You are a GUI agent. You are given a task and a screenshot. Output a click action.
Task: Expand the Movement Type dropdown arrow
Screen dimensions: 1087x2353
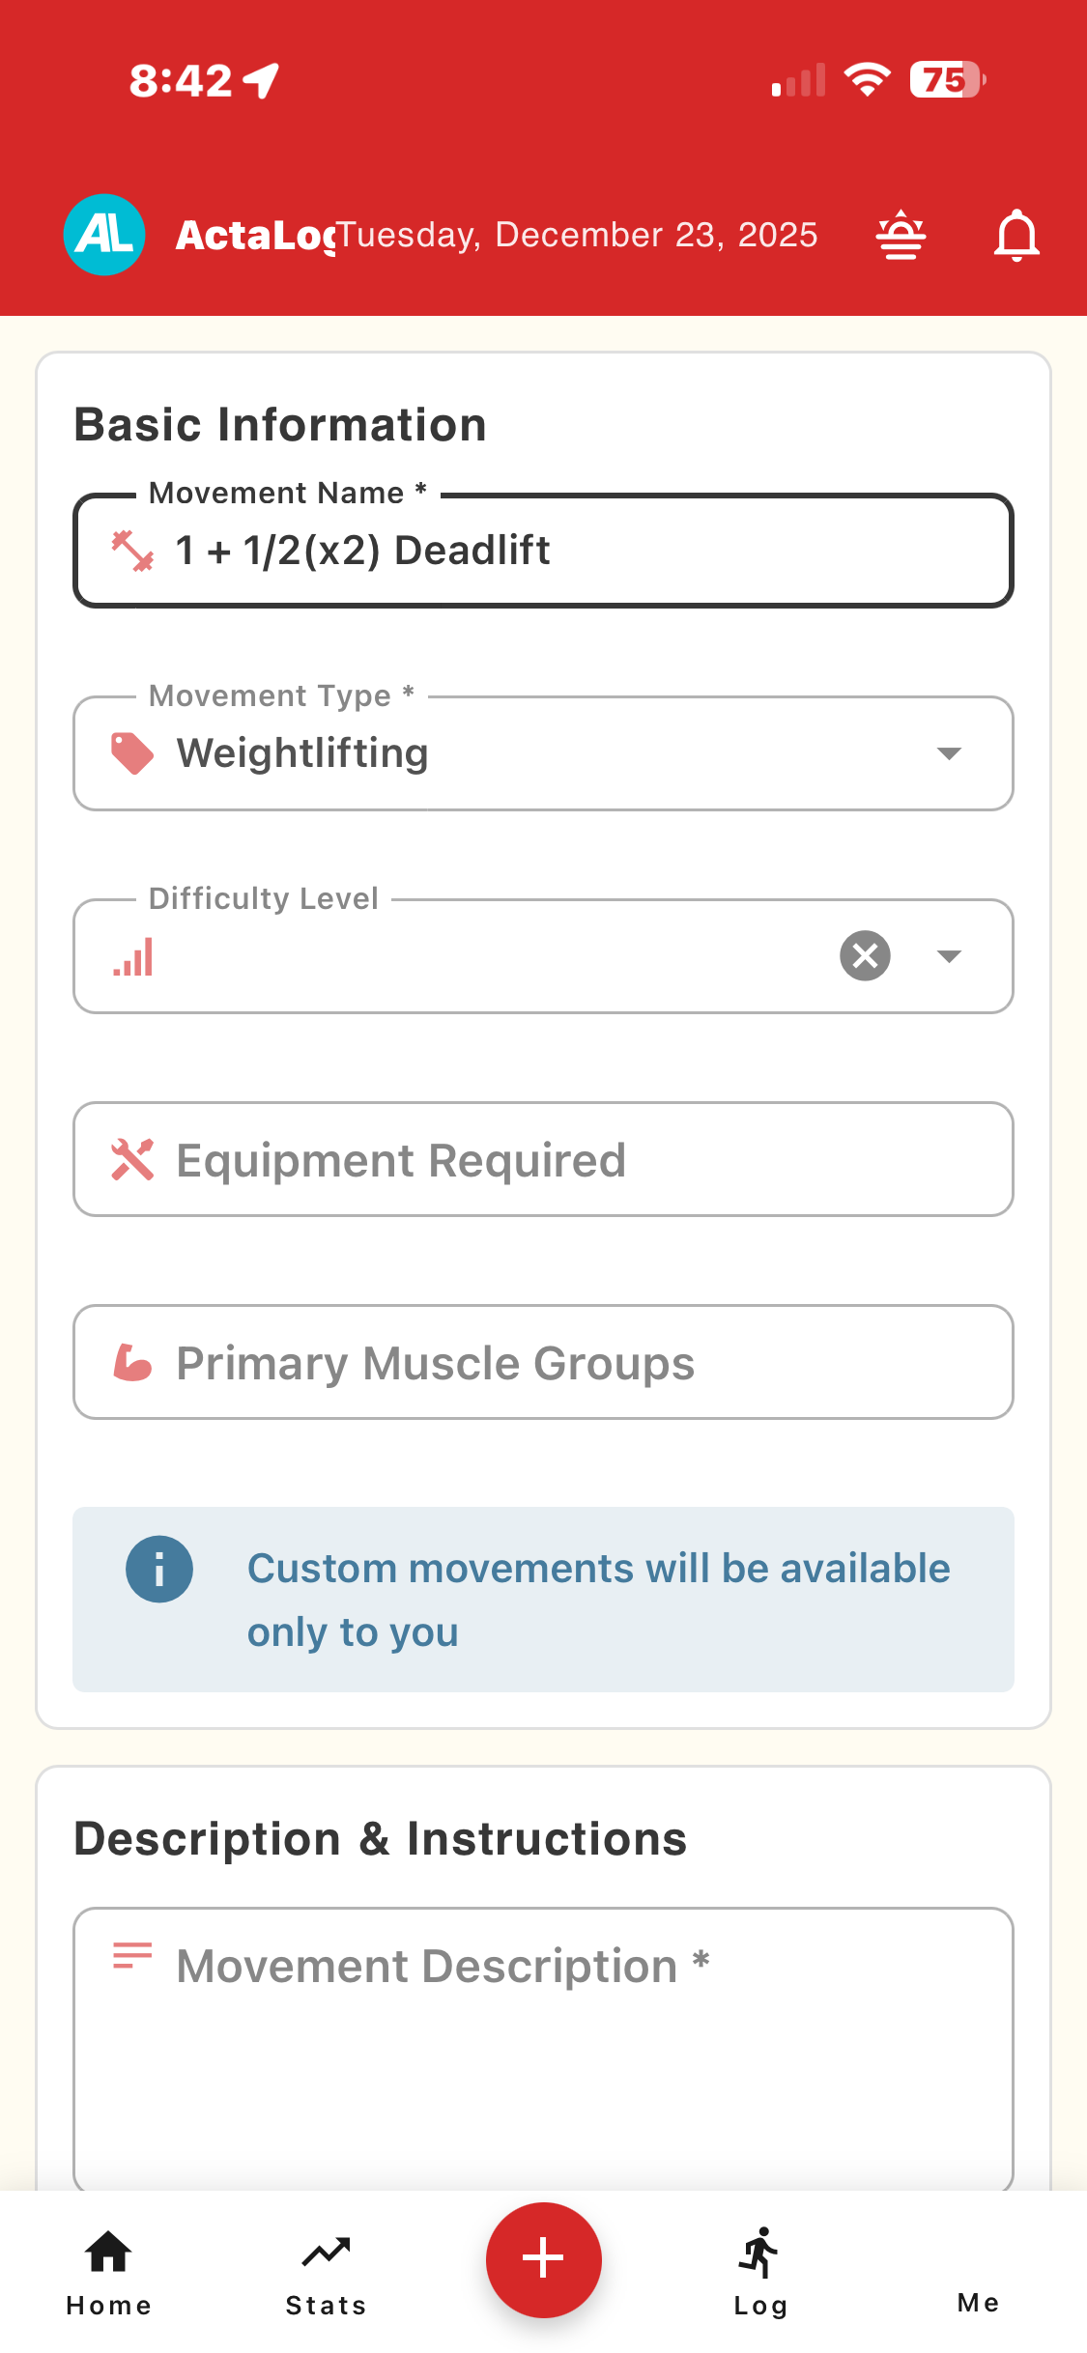949,753
